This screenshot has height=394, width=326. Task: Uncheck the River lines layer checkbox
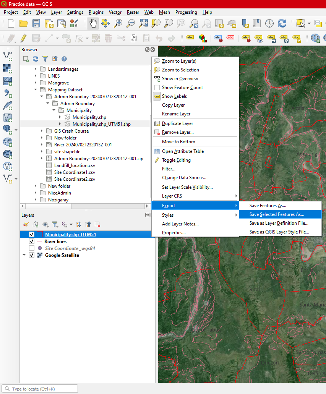(32, 242)
